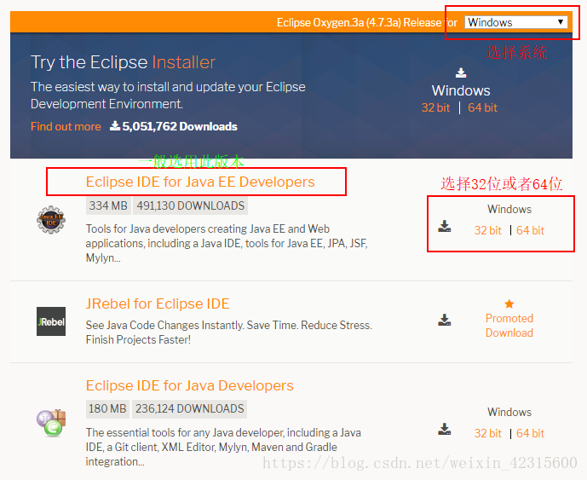Click the 180 MB size badge
Screen dimensions: 587x480
(108, 408)
